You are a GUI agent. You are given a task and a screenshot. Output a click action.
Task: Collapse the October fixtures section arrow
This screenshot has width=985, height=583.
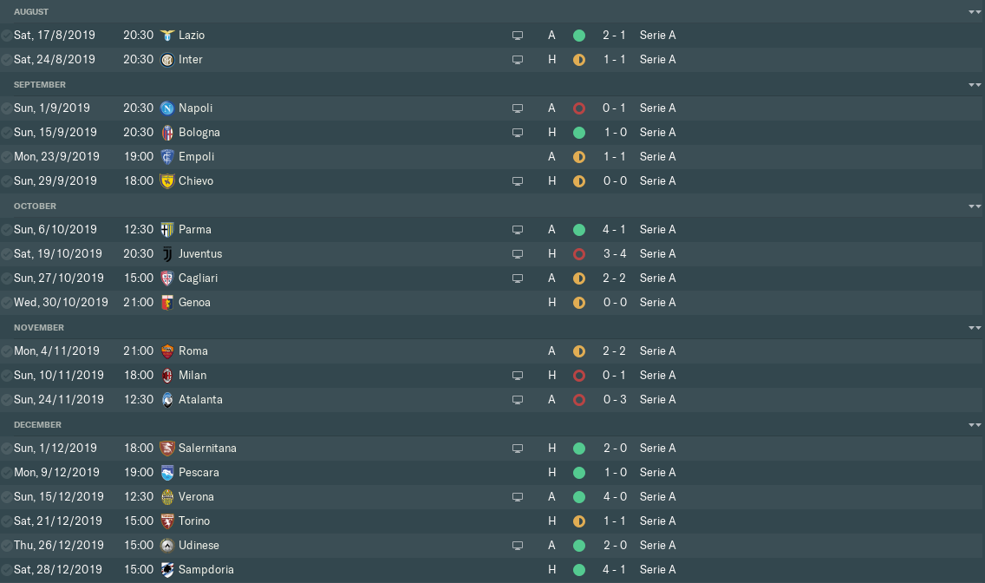[975, 206]
